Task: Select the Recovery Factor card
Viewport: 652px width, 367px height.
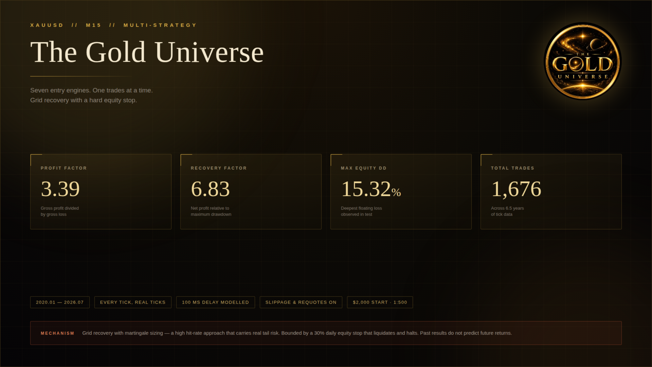Action: point(251,192)
